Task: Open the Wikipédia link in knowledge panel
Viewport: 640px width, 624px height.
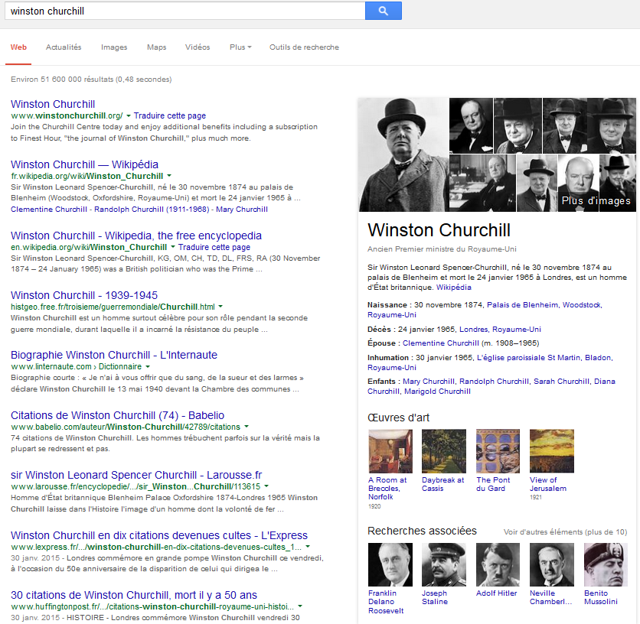Action: point(453,287)
